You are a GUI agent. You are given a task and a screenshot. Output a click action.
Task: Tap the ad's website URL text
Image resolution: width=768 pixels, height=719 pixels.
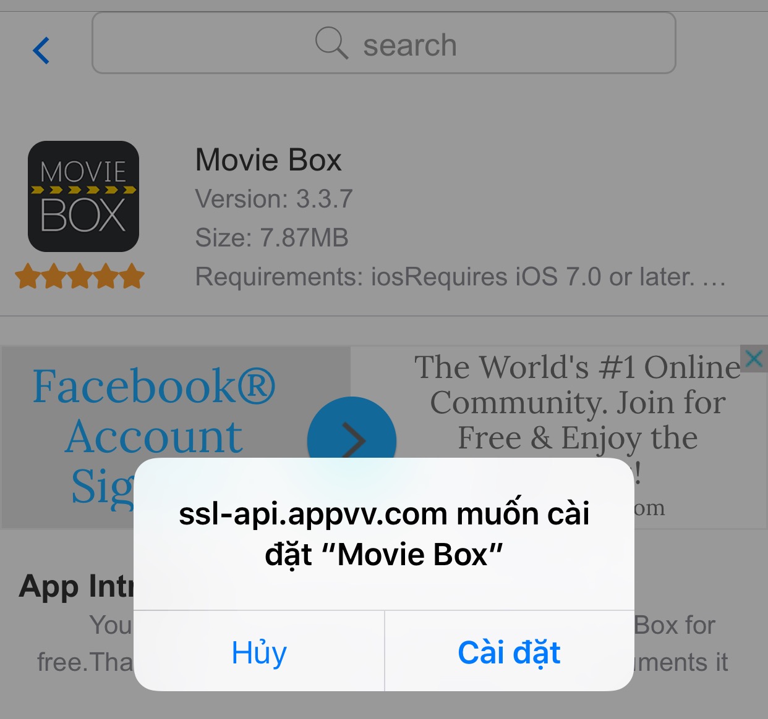649,508
